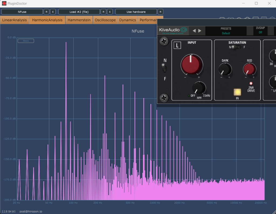Click the post@hiropon.jp email text
The width and height of the screenshot is (276, 214).
[x=31, y=211]
